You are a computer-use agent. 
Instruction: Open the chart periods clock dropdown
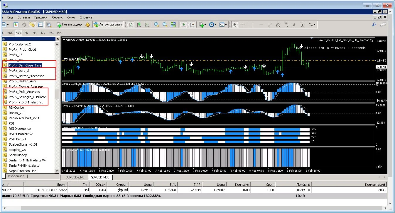point(212,25)
